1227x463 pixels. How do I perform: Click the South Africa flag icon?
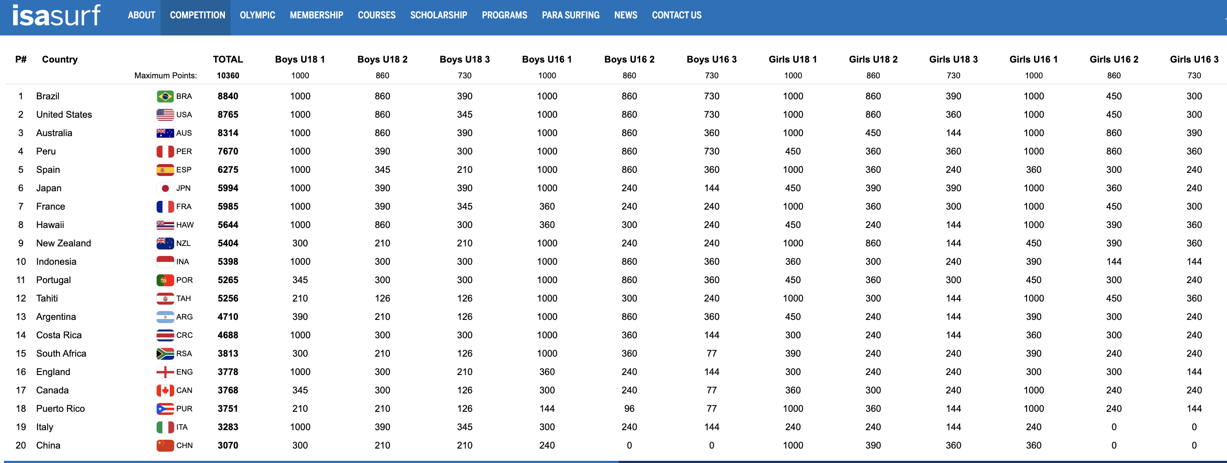tap(165, 354)
